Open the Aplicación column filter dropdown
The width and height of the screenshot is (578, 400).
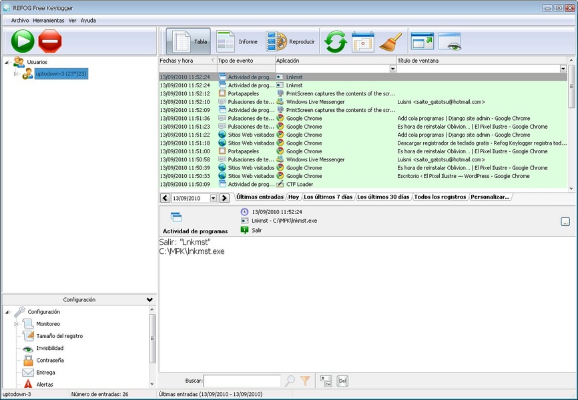[x=392, y=69]
